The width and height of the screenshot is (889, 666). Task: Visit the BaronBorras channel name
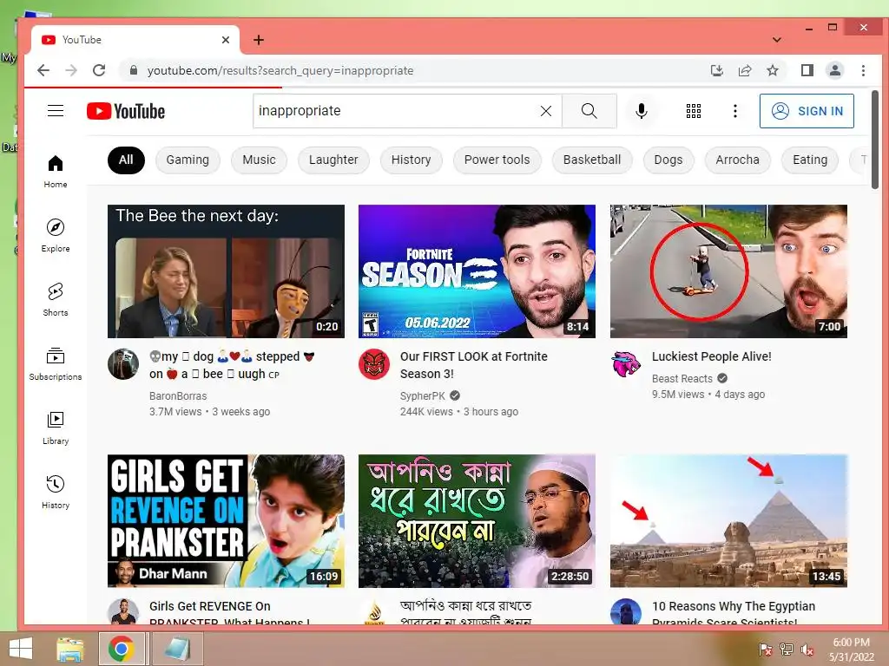click(178, 395)
